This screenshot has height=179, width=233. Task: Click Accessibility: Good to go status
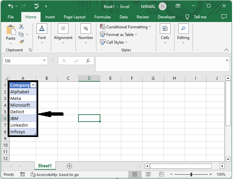pos(55,175)
